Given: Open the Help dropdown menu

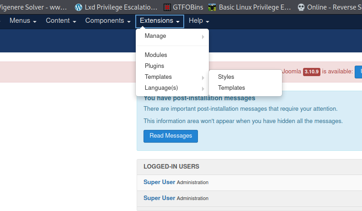Looking at the screenshot, I should point(199,21).
